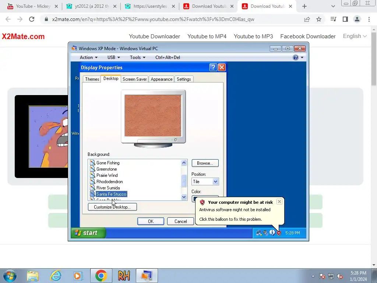Viewport: 377px width, 283px height.
Task: Click the Browse... button
Action: [205, 163]
